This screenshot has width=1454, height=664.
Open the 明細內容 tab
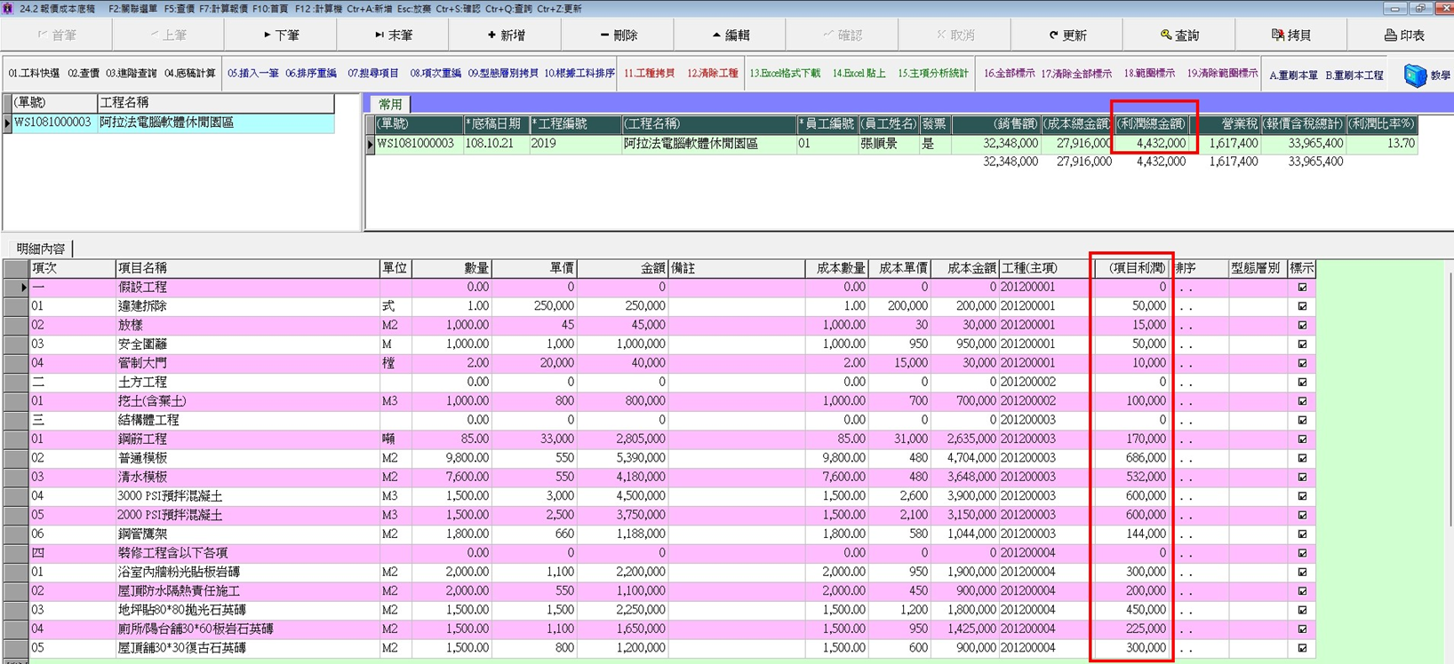pyautogui.click(x=41, y=249)
